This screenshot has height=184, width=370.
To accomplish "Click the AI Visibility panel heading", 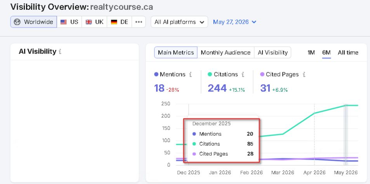I will (38, 51).
